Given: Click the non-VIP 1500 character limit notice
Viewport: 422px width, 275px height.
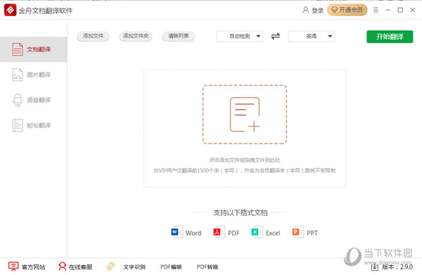Looking at the screenshot, I should point(244,171).
